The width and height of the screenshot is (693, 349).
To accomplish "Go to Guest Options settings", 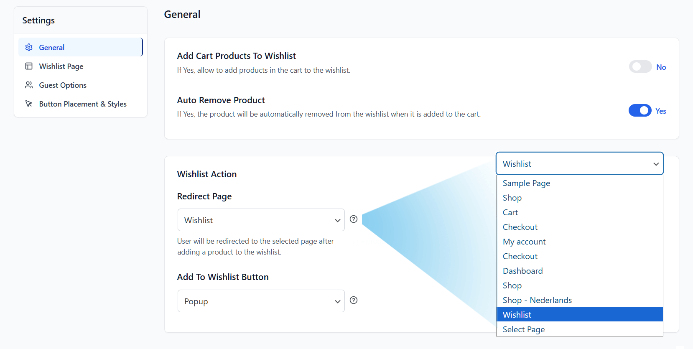I will click(63, 85).
